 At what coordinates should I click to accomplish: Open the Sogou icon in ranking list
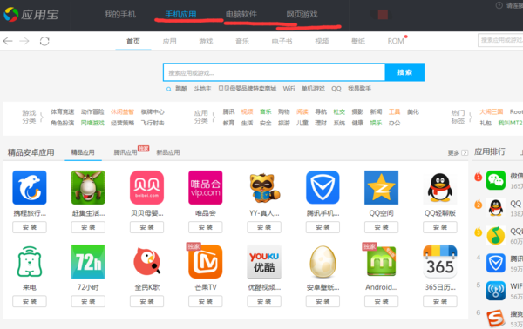click(496, 319)
